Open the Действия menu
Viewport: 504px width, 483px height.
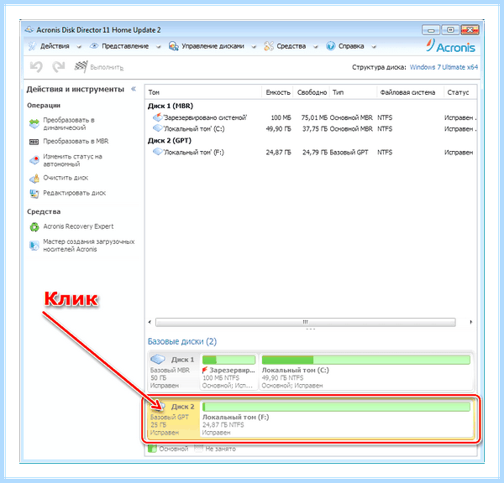(55, 46)
